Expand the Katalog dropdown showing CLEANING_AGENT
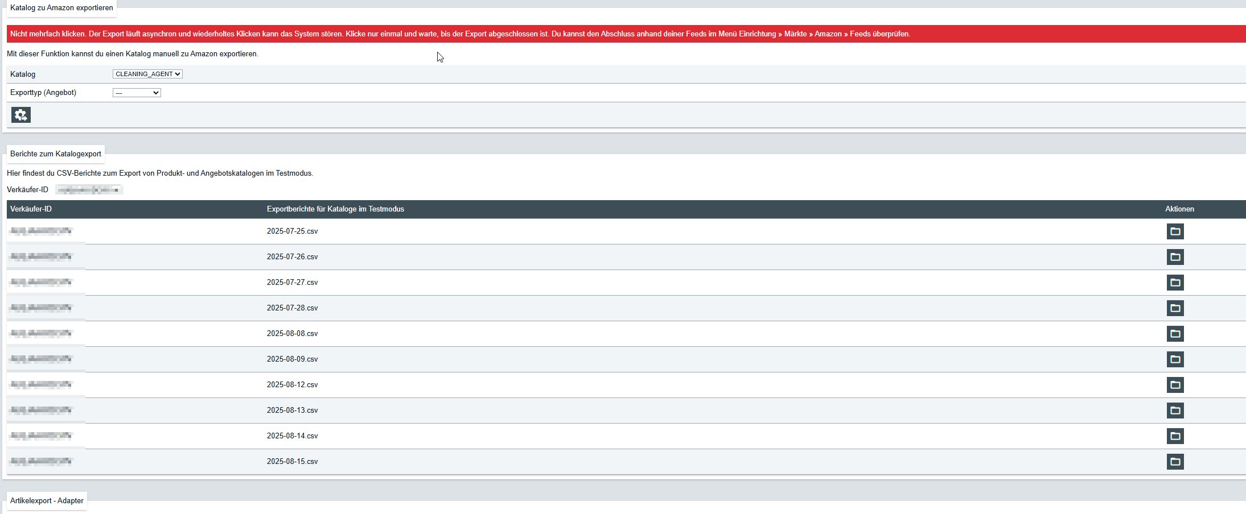This screenshot has height=514, width=1246. (147, 74)
